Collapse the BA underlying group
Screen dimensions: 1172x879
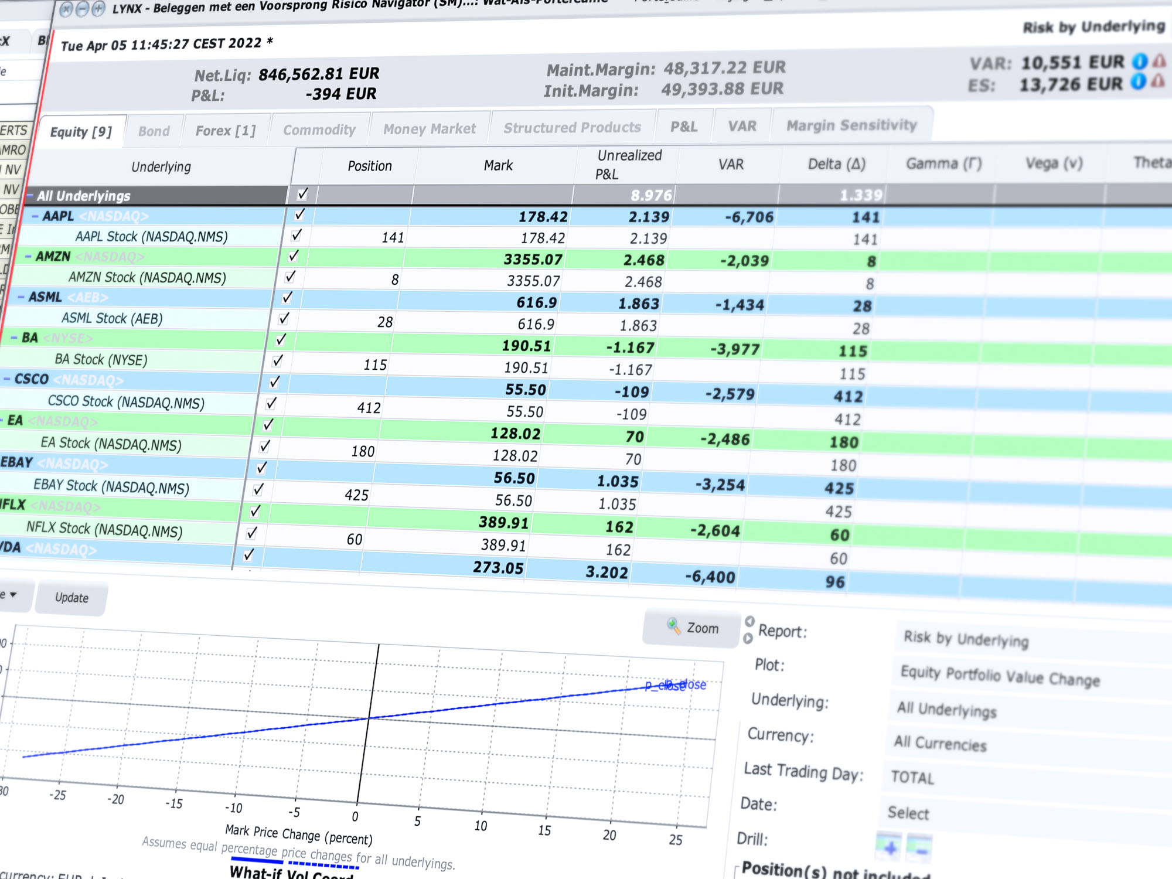(x=14, y=338)
